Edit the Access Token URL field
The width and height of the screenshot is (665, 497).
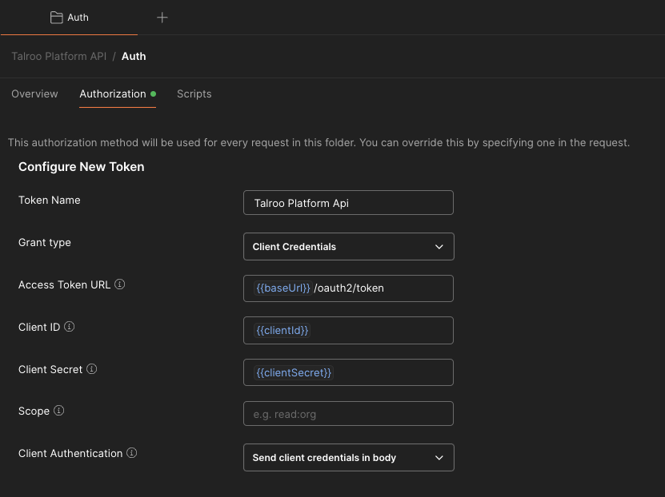(x=348, y=288)
